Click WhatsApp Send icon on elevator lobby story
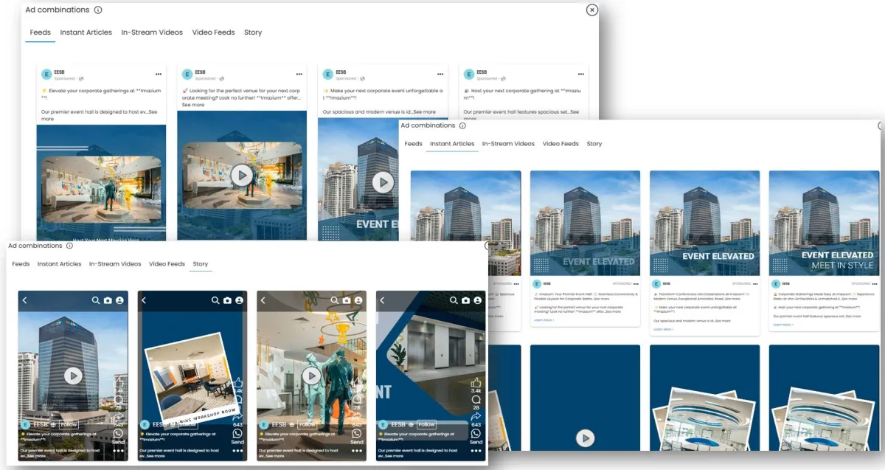 tap(476, 434)
